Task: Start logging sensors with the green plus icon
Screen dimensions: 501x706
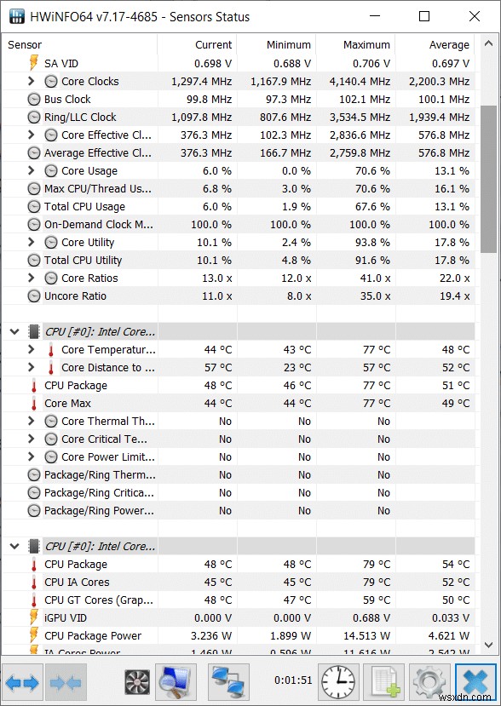Action: (x=383, y=682)
